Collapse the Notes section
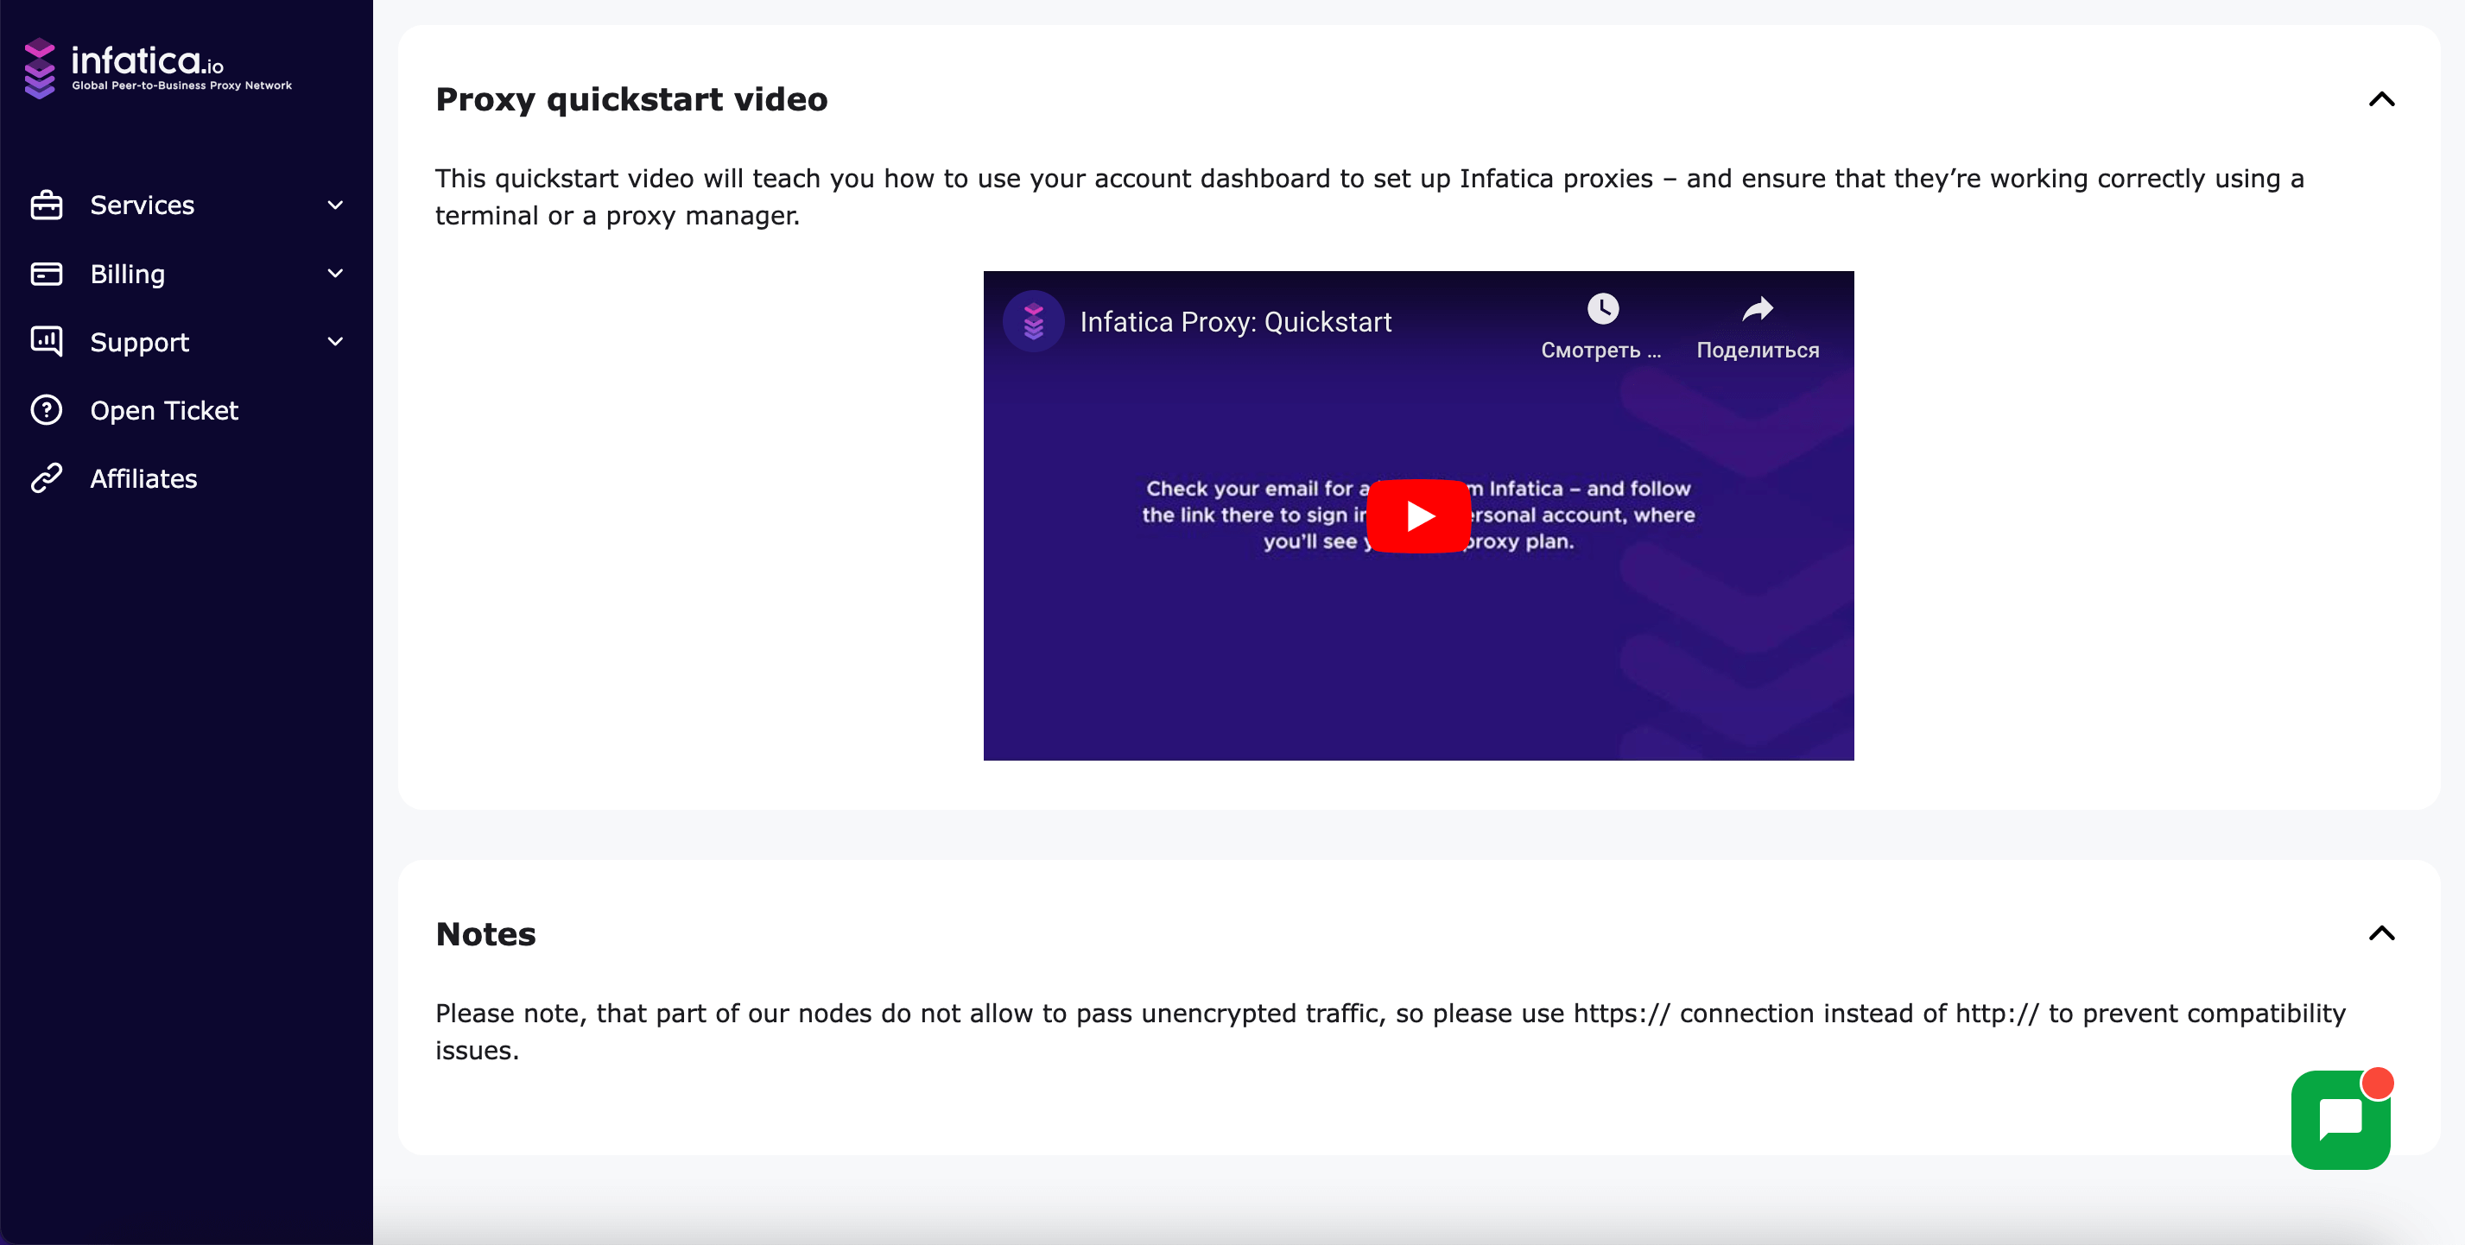Image resolution: width=2465 pixels, height=1245 pixels. coord(2381,933)
